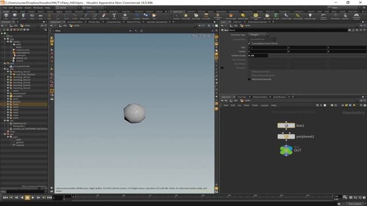Open the Persp viewport dropdown
This screenshot has width=367, height=206.
pos(196,35)
